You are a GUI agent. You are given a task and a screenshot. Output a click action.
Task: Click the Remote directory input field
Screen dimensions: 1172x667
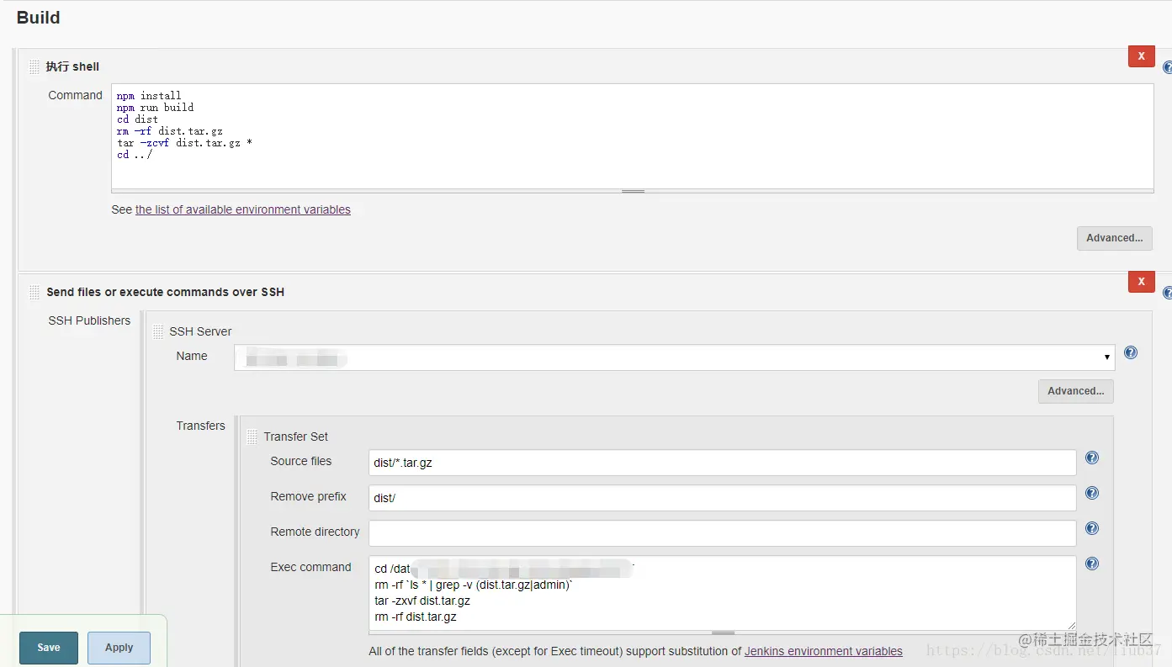coord(723,532)
